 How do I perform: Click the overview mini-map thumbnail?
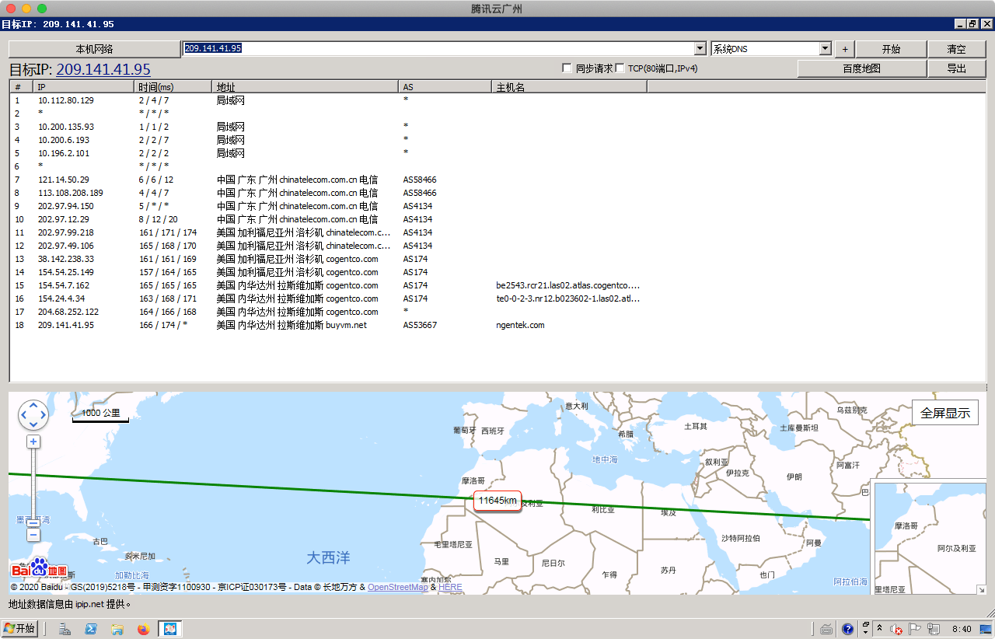(x=930, y=538)
